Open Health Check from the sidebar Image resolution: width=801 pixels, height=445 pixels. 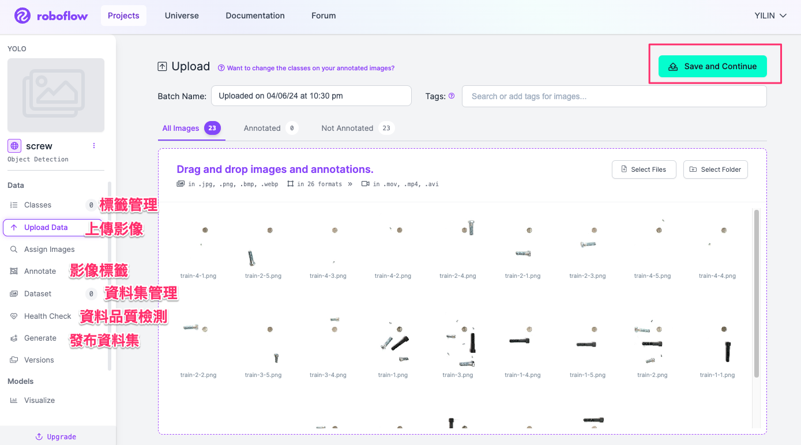[x=47, y=316]
